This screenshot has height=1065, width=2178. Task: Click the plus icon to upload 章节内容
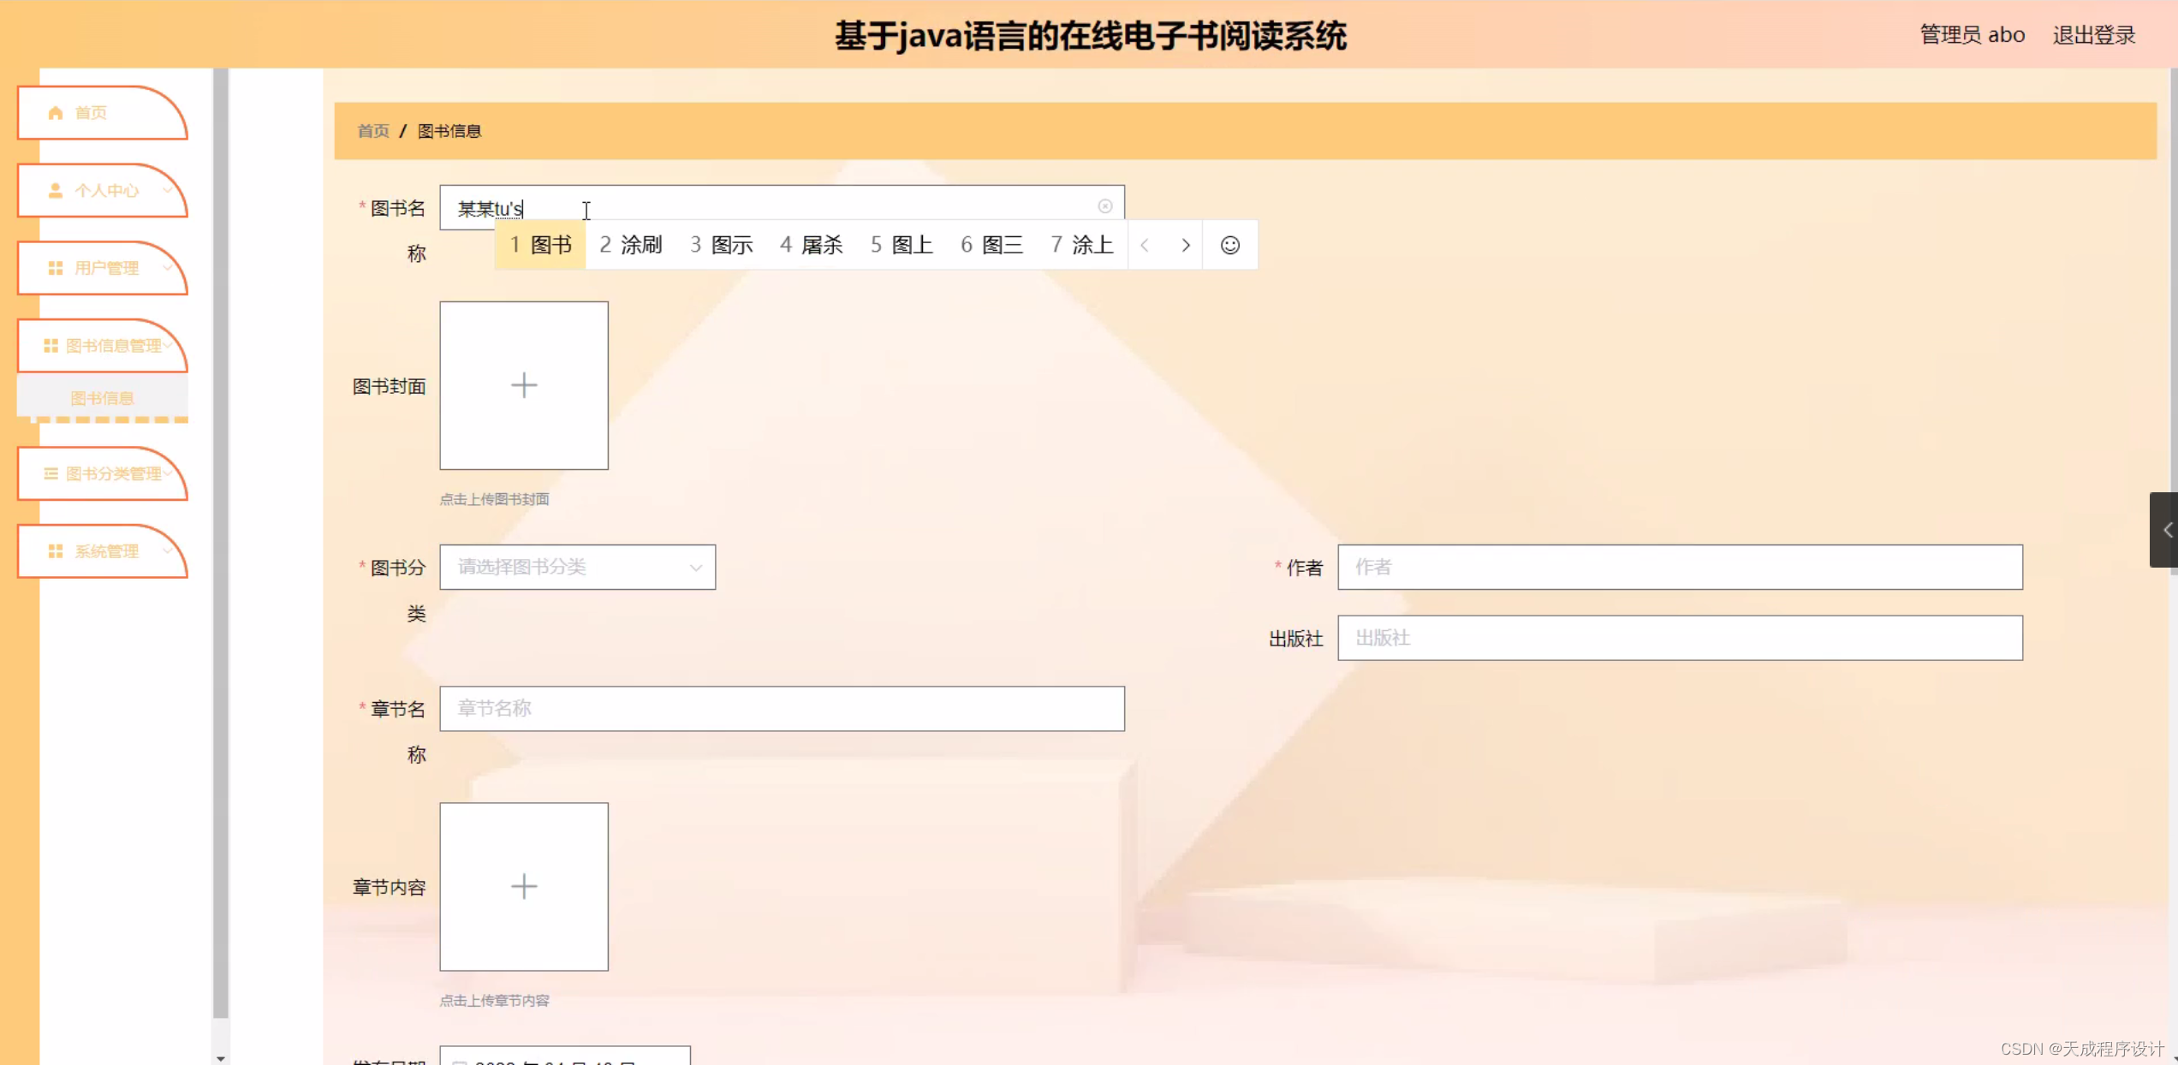523,887
